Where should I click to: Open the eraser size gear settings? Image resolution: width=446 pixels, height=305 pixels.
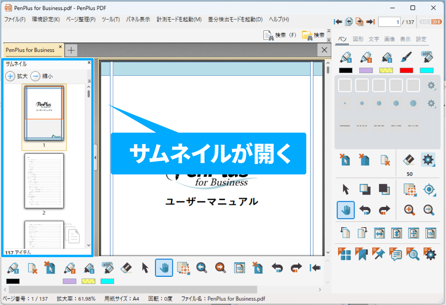coord(428,160)
